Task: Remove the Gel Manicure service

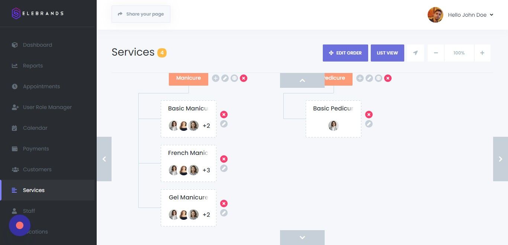Action: [x=224, y=203]
